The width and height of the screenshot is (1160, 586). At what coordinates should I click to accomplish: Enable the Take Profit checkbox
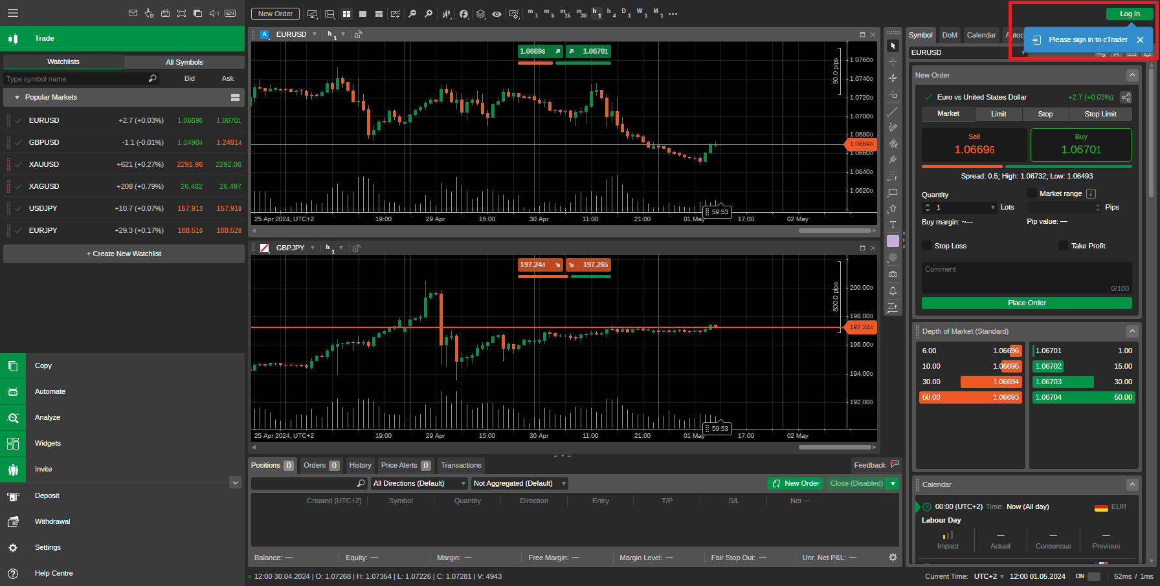coord(1063,246)
